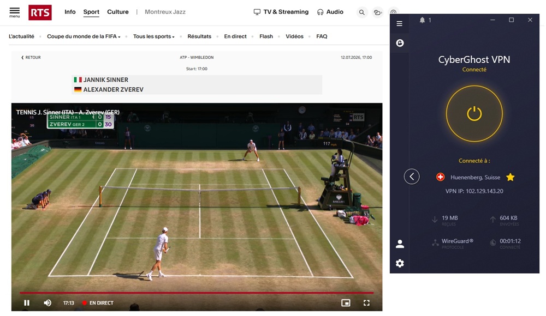Open the Résultats page
This screenshot has height=316, width=546.
[x=199, y=36]
